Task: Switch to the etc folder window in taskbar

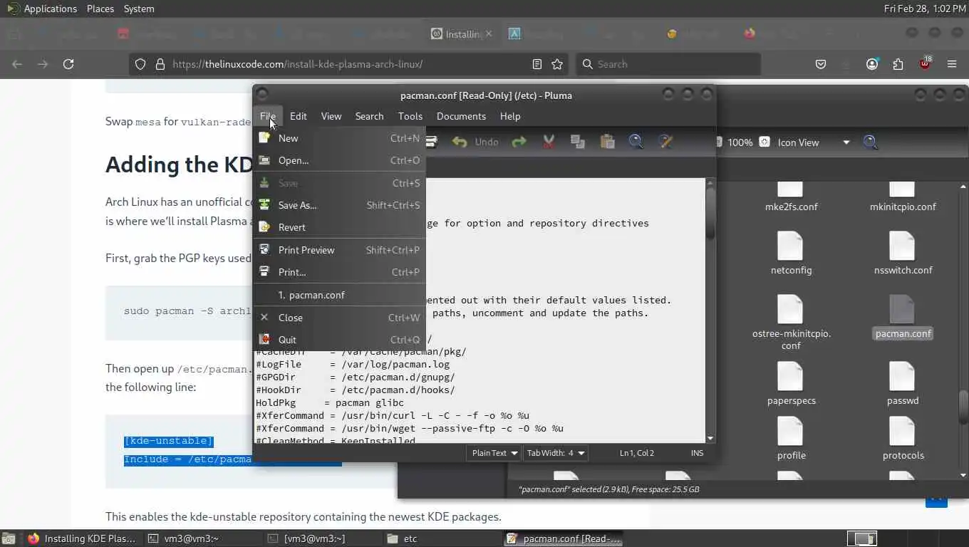Action: tap(440, 538)
